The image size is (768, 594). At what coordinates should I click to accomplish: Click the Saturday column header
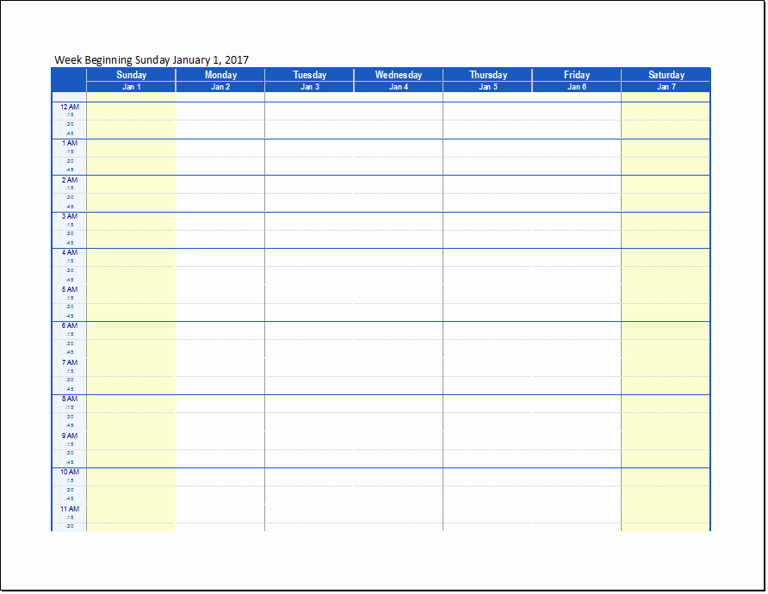coord(666,74)
